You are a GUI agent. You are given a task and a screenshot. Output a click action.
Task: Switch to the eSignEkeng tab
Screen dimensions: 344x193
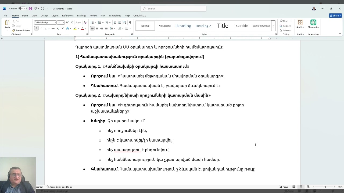pyautogui.click(x=115, y=16)
